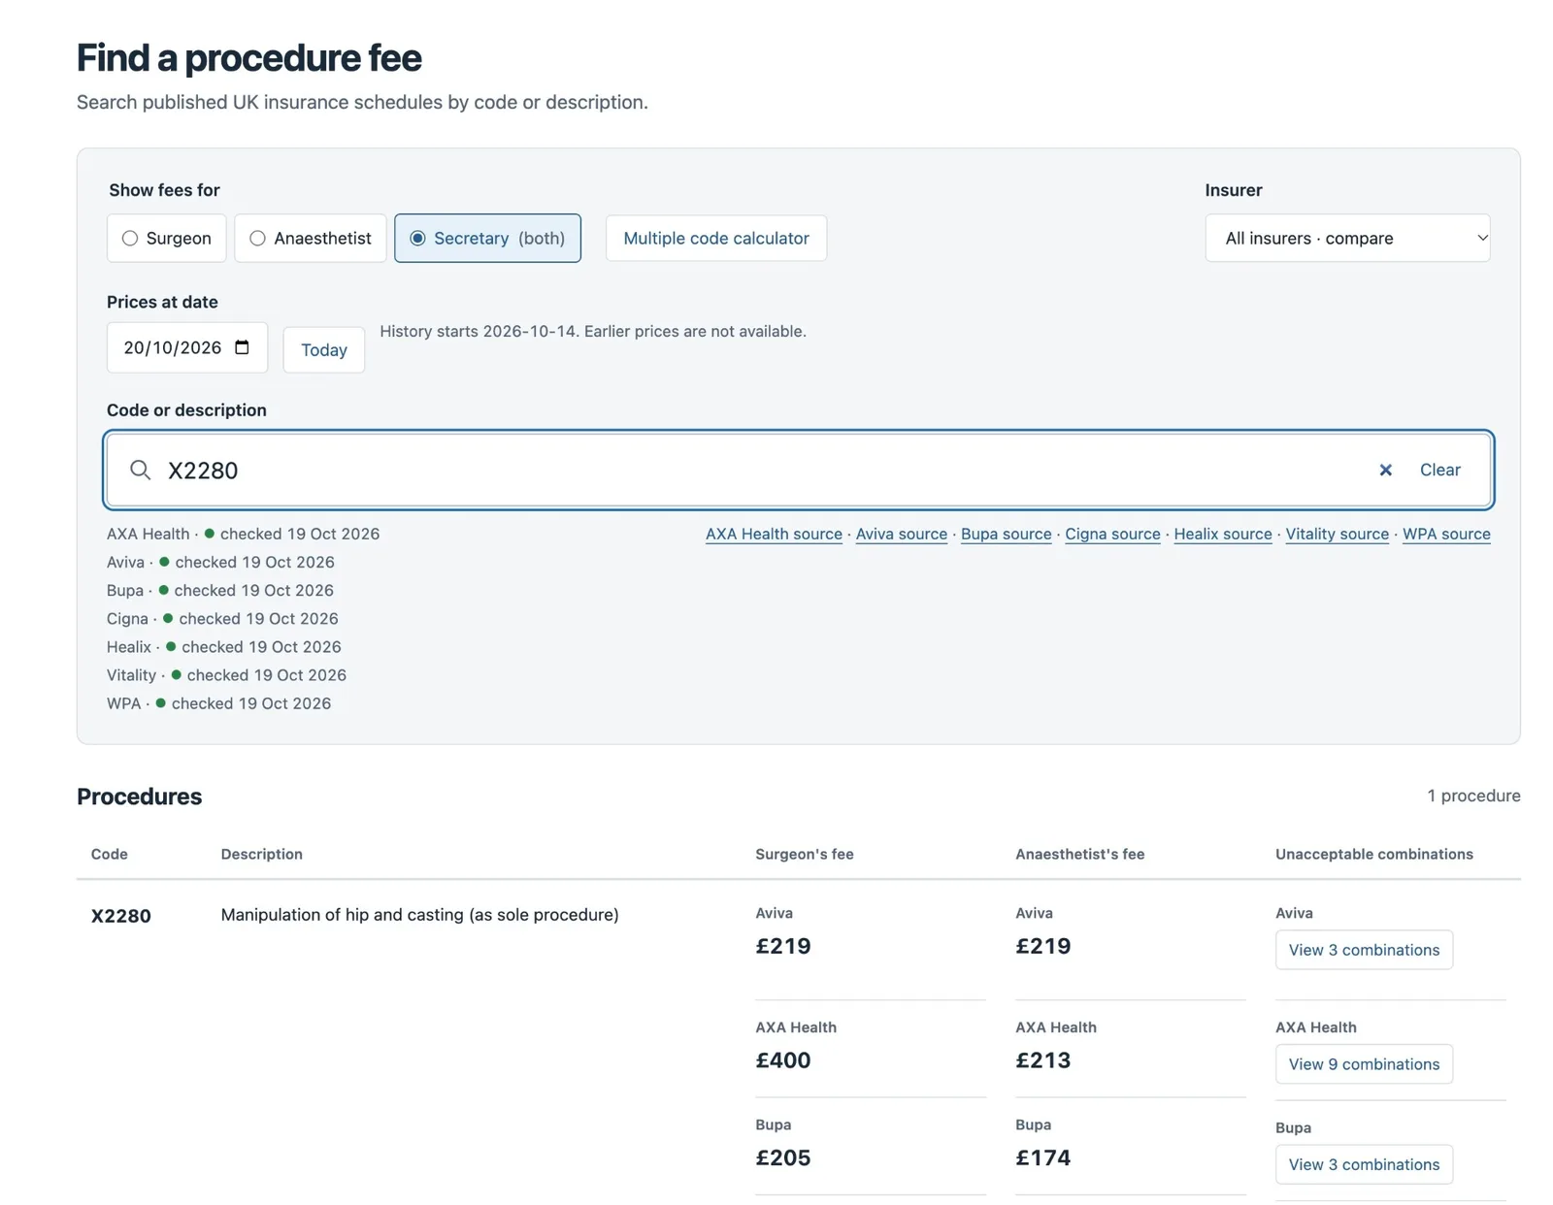
Task: Click the £205 Bupa surgeon fee
Action: pos(783,1158)
